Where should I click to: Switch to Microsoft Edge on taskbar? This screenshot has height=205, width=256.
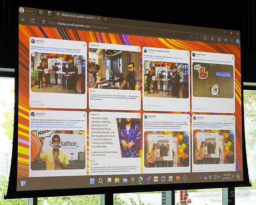click(x=141, y=179)
